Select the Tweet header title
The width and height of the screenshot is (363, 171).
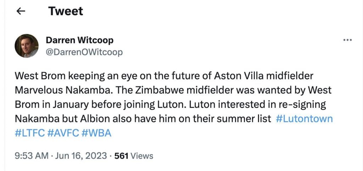pyautogui.click(x=66, y=11)
